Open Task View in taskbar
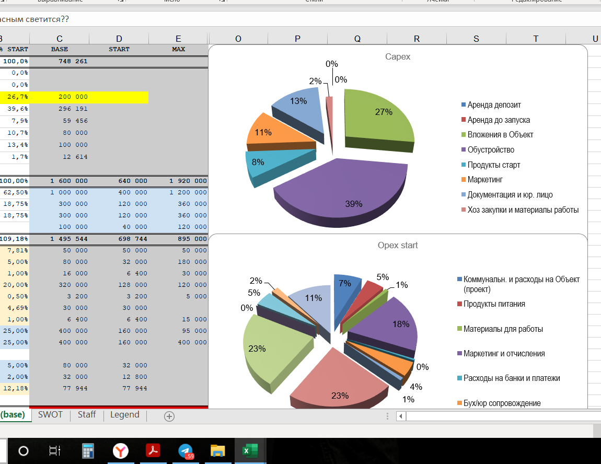The height and width of the screenshot is (464, 601). coord(55,451)
